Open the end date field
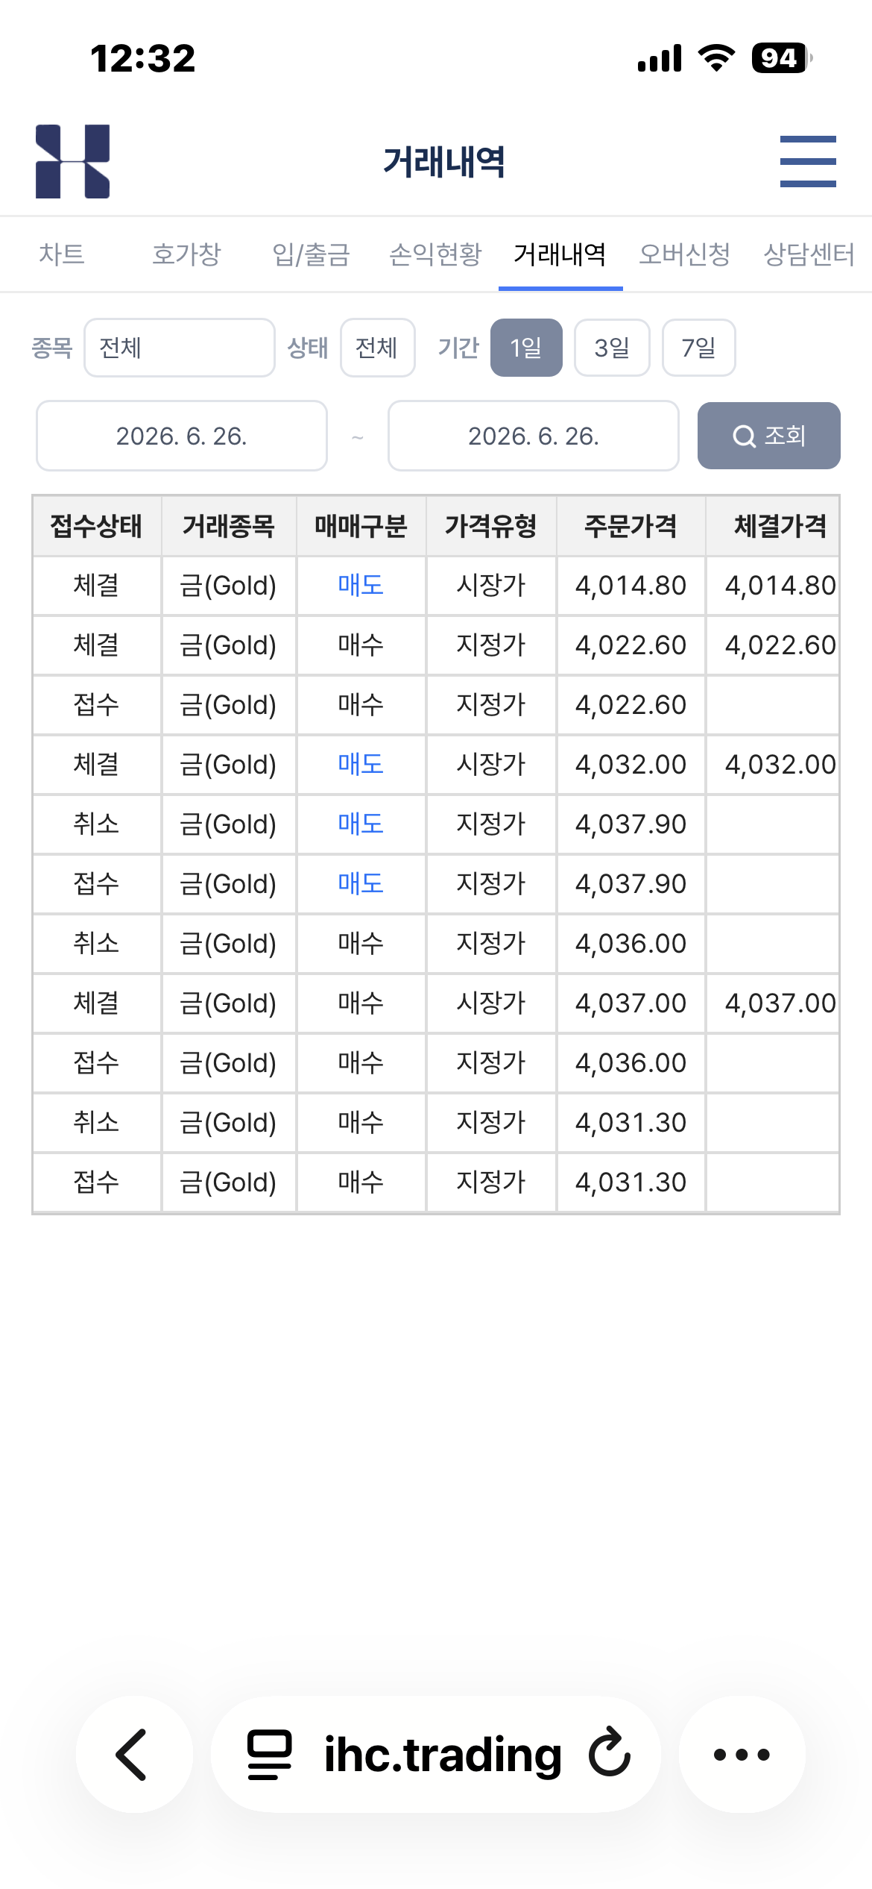 click(534, 436)
